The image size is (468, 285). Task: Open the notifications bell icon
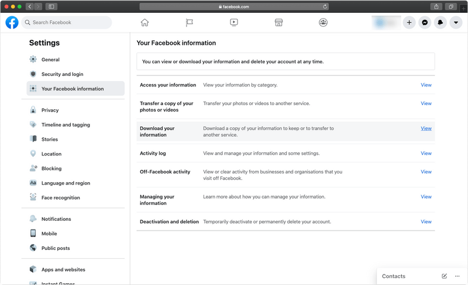tap(441, 22)
